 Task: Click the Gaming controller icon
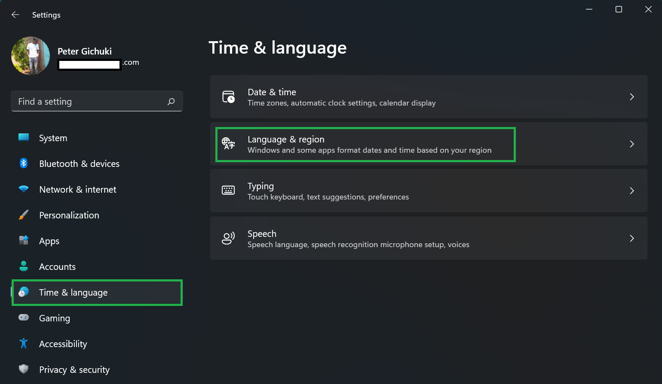[x=24, y=317]
